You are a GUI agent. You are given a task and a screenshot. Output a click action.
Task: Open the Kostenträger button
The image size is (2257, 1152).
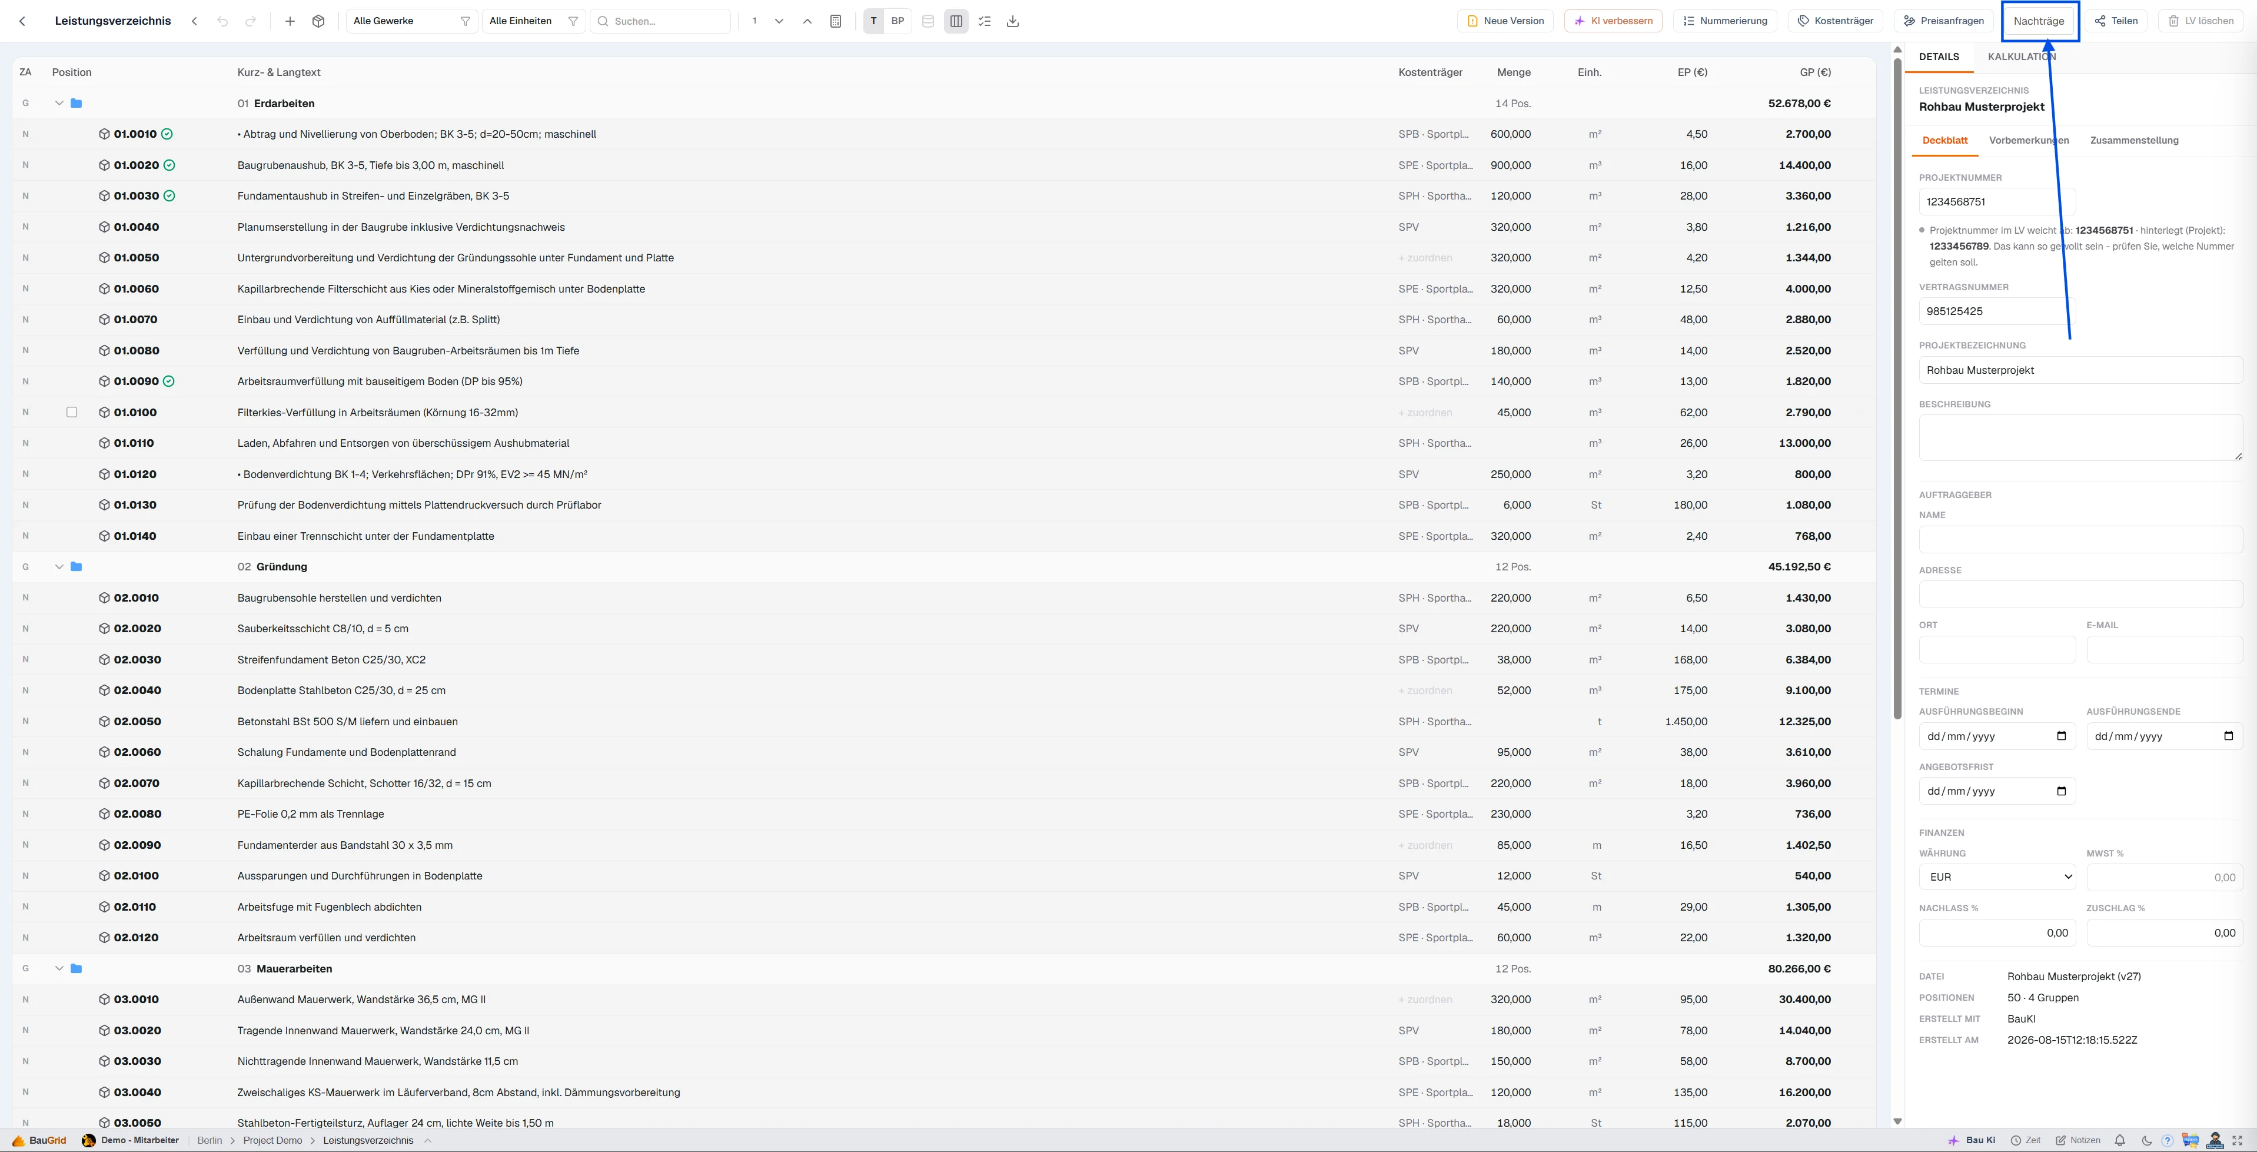point(1836,21)
